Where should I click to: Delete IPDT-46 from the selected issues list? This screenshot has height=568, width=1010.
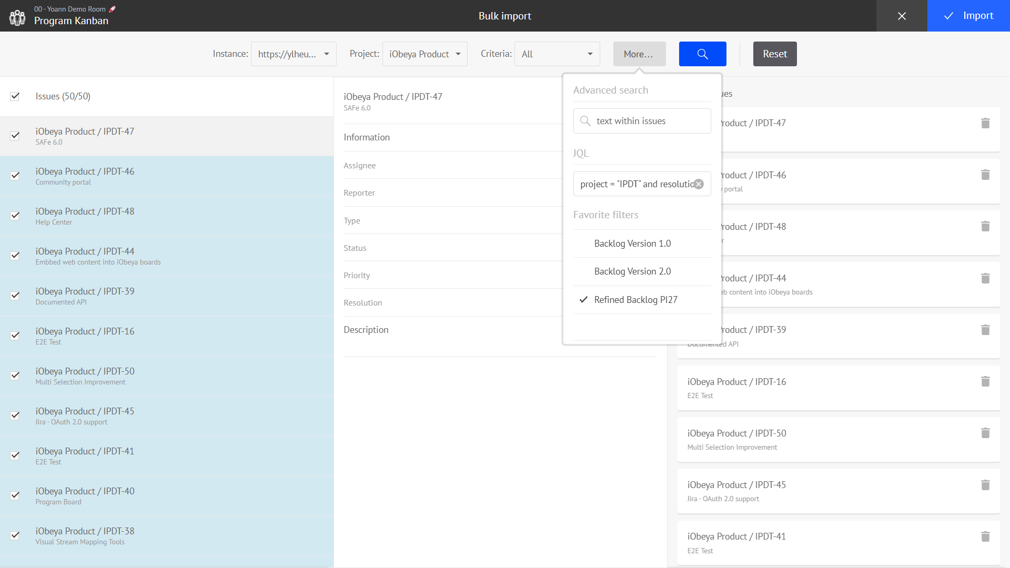[x=985, y=175]
